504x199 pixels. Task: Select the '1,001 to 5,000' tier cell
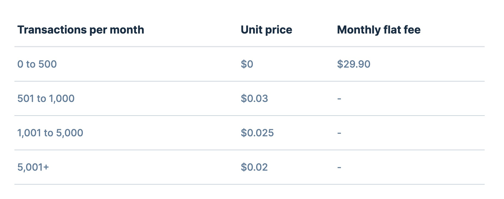tap(50, 133)
